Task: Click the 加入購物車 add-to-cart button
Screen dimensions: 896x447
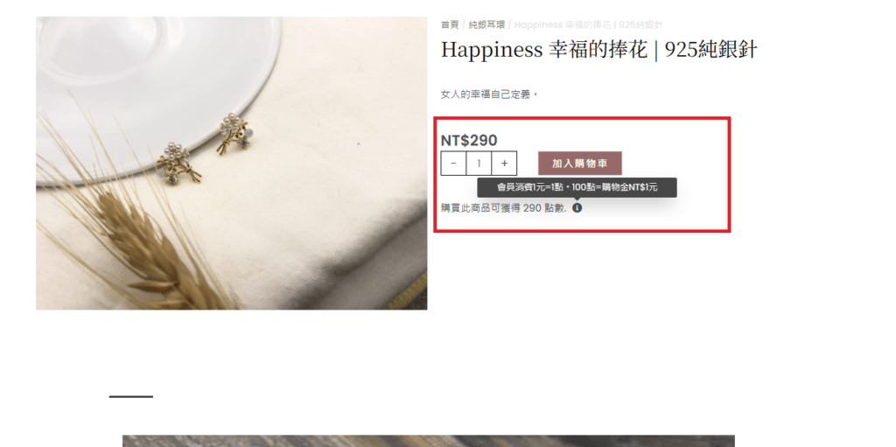Action: 580,164
